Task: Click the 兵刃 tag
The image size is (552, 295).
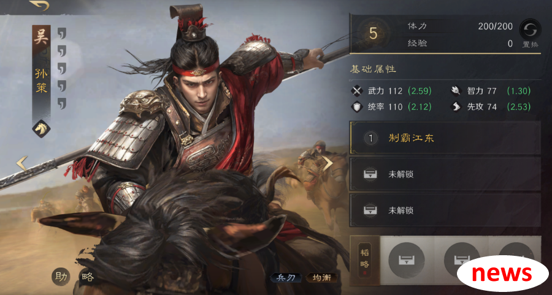Action: click(x=285, y=278)
